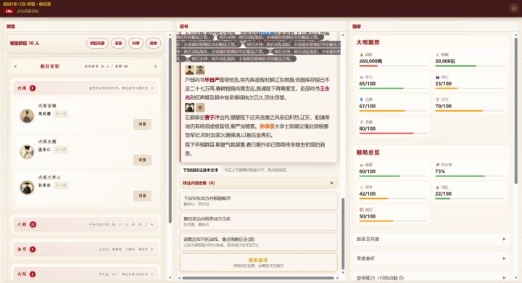Click 周延儒's portrait avatar
522x283 pixels.
click(x=27, y=115)
